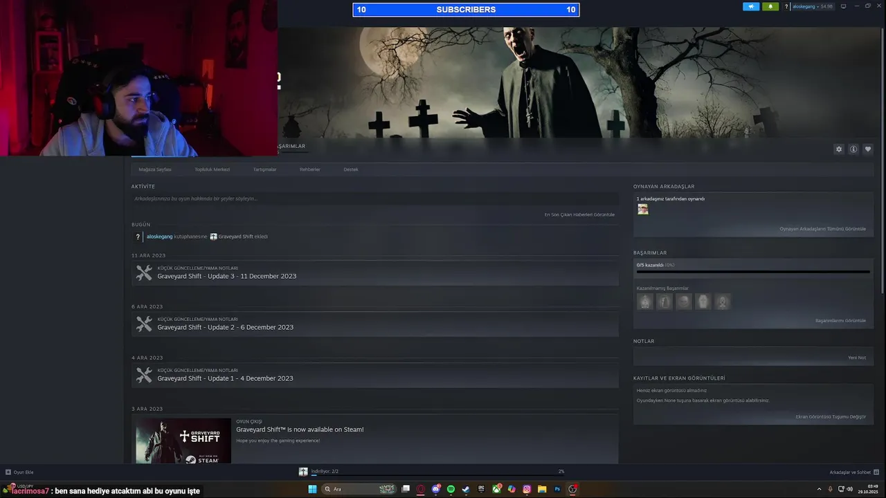
Task: Click the question-mark avatar in today's activity
Action: 138,237
